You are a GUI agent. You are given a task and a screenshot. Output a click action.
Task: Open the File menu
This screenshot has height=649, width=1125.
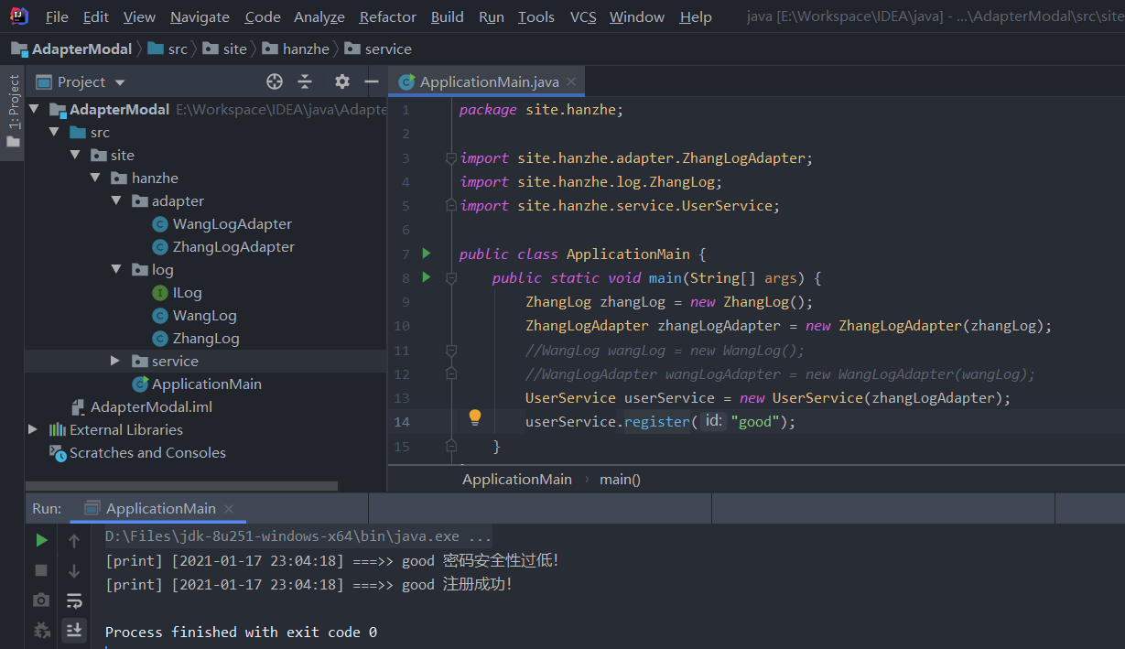(x=57, y=16)
